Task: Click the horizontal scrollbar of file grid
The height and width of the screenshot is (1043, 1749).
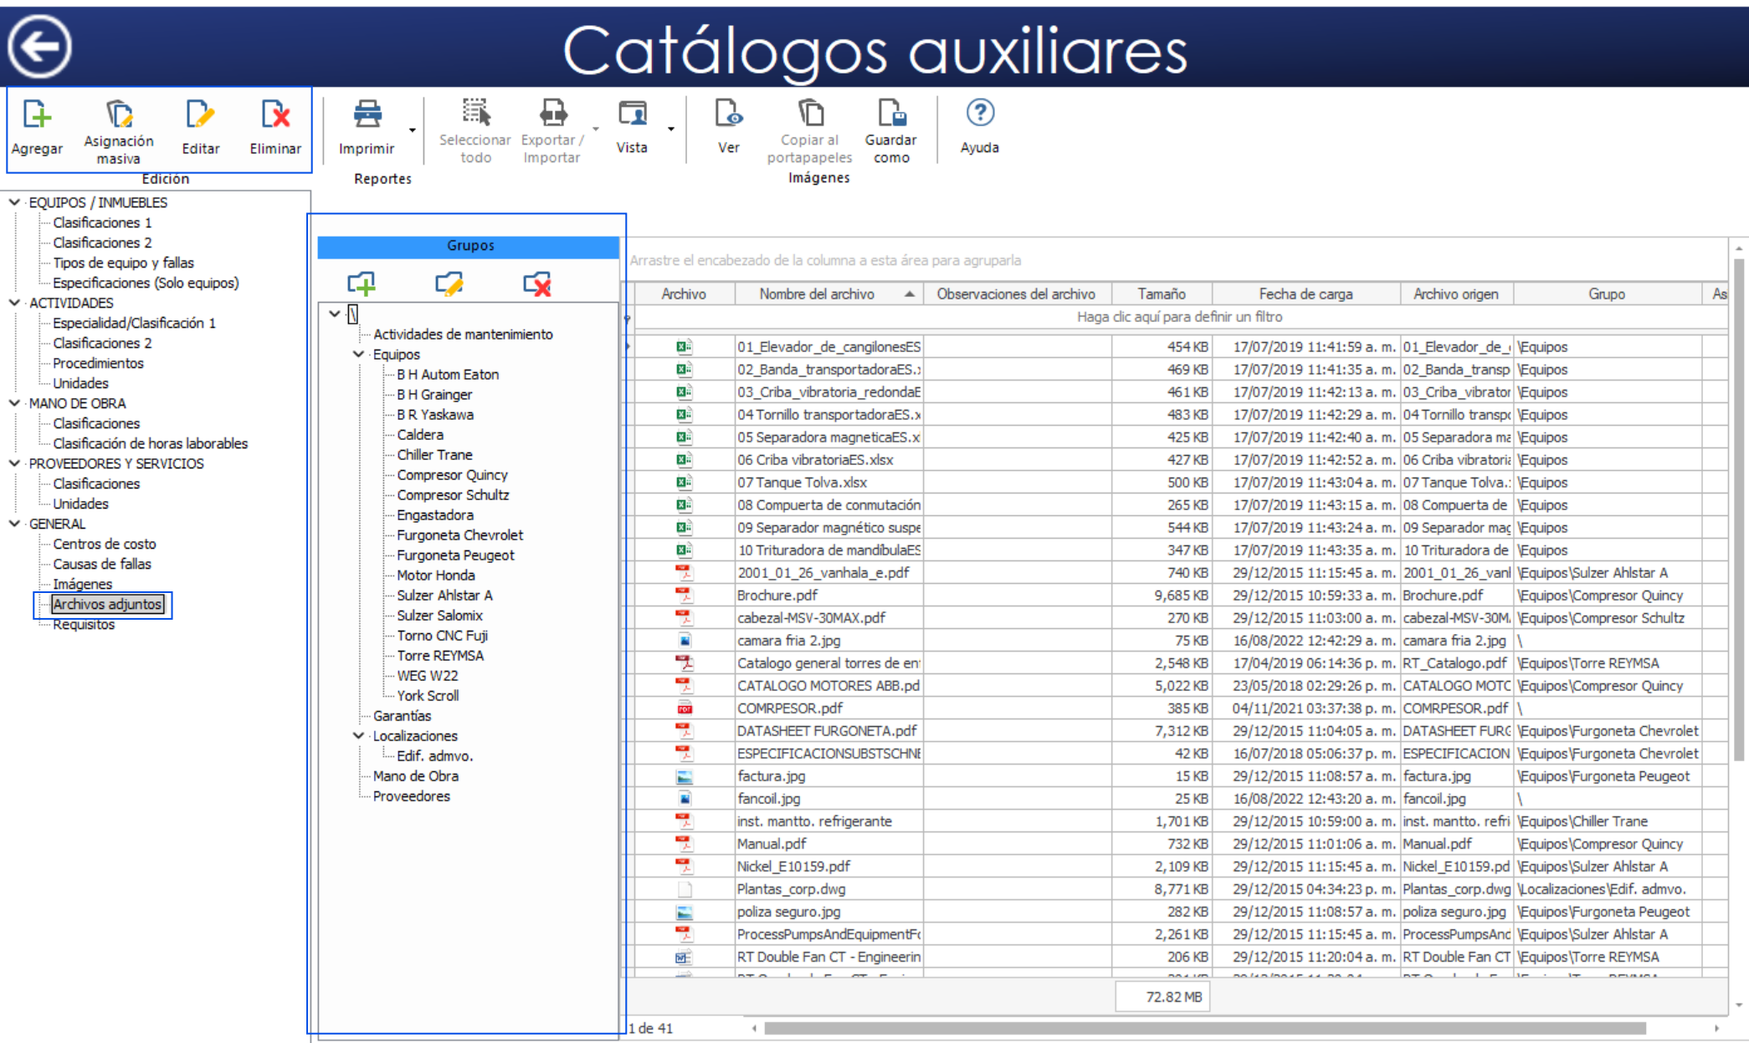Action: point(1205,1029)
